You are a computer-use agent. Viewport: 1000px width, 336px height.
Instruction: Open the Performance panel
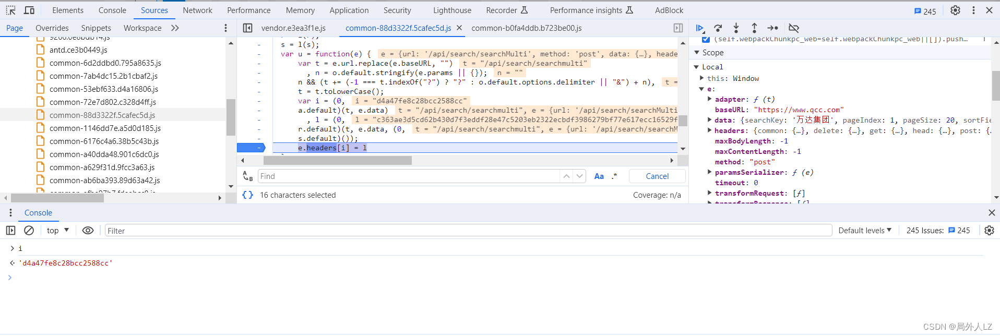[249, 10]
